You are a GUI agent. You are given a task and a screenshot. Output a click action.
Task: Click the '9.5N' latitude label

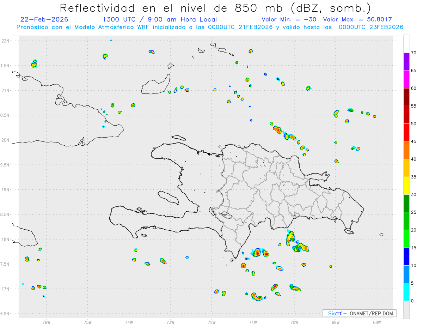coord(5,165)
